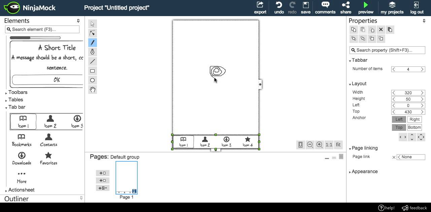Add new landscape page

pos(103,180)
